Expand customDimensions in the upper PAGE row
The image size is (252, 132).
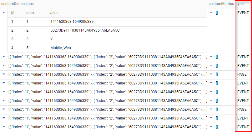(x=4, y=74)
